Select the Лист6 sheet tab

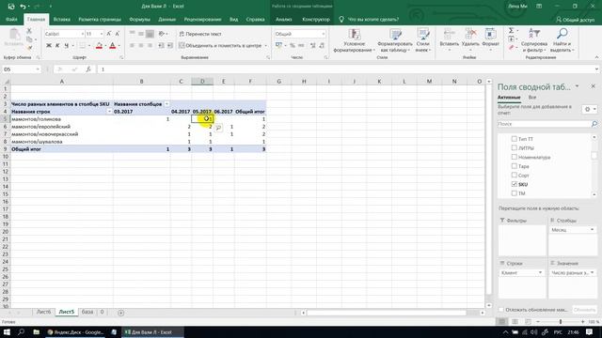(43, 313)
